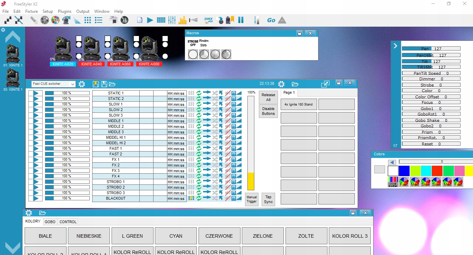Click the Strobe Off macro icon
473x255 pixels.
(193, 54)
